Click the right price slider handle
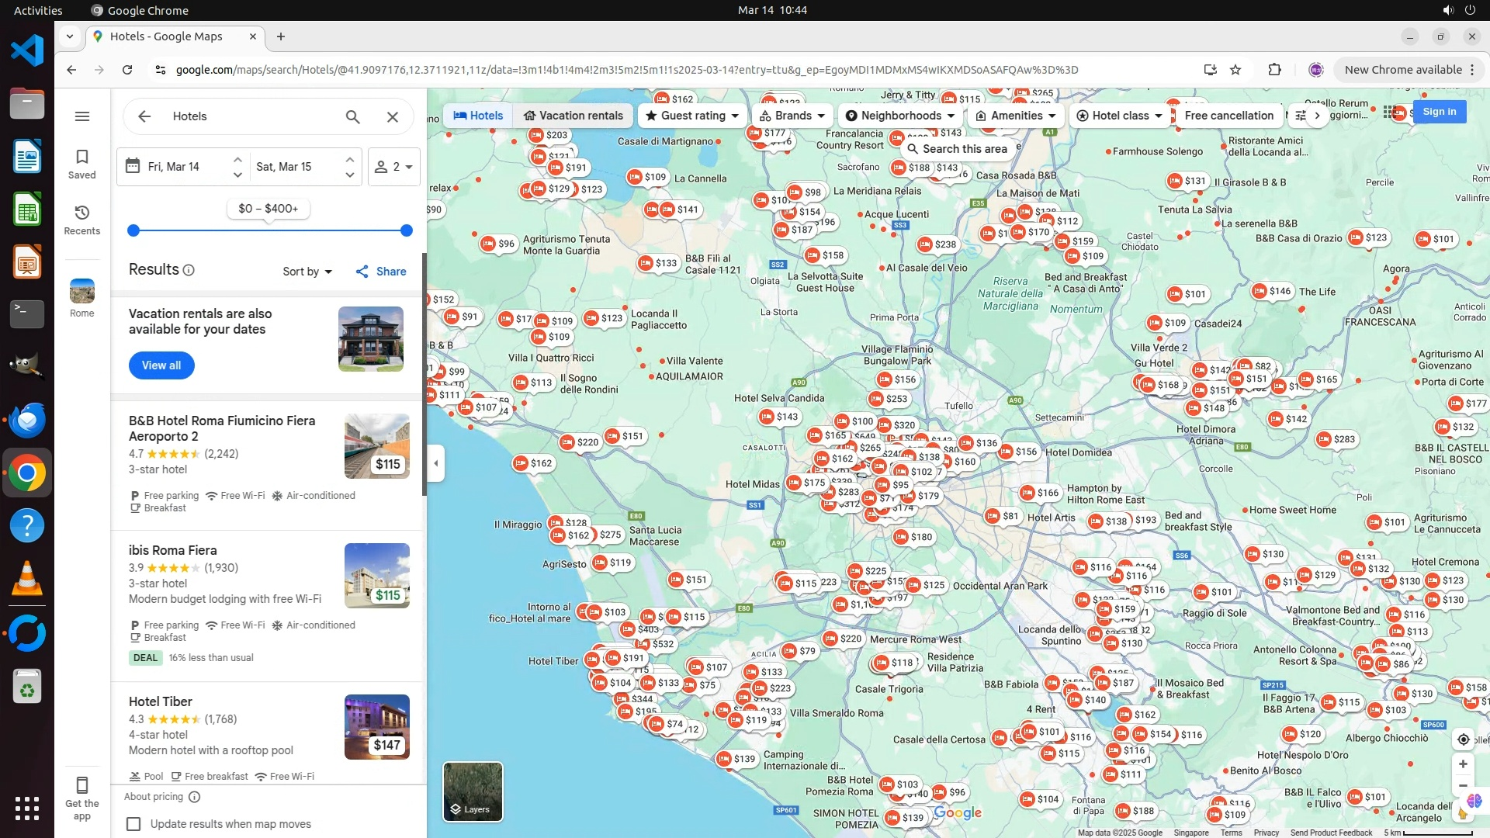 pyautogui.click(x=407, y=230)
